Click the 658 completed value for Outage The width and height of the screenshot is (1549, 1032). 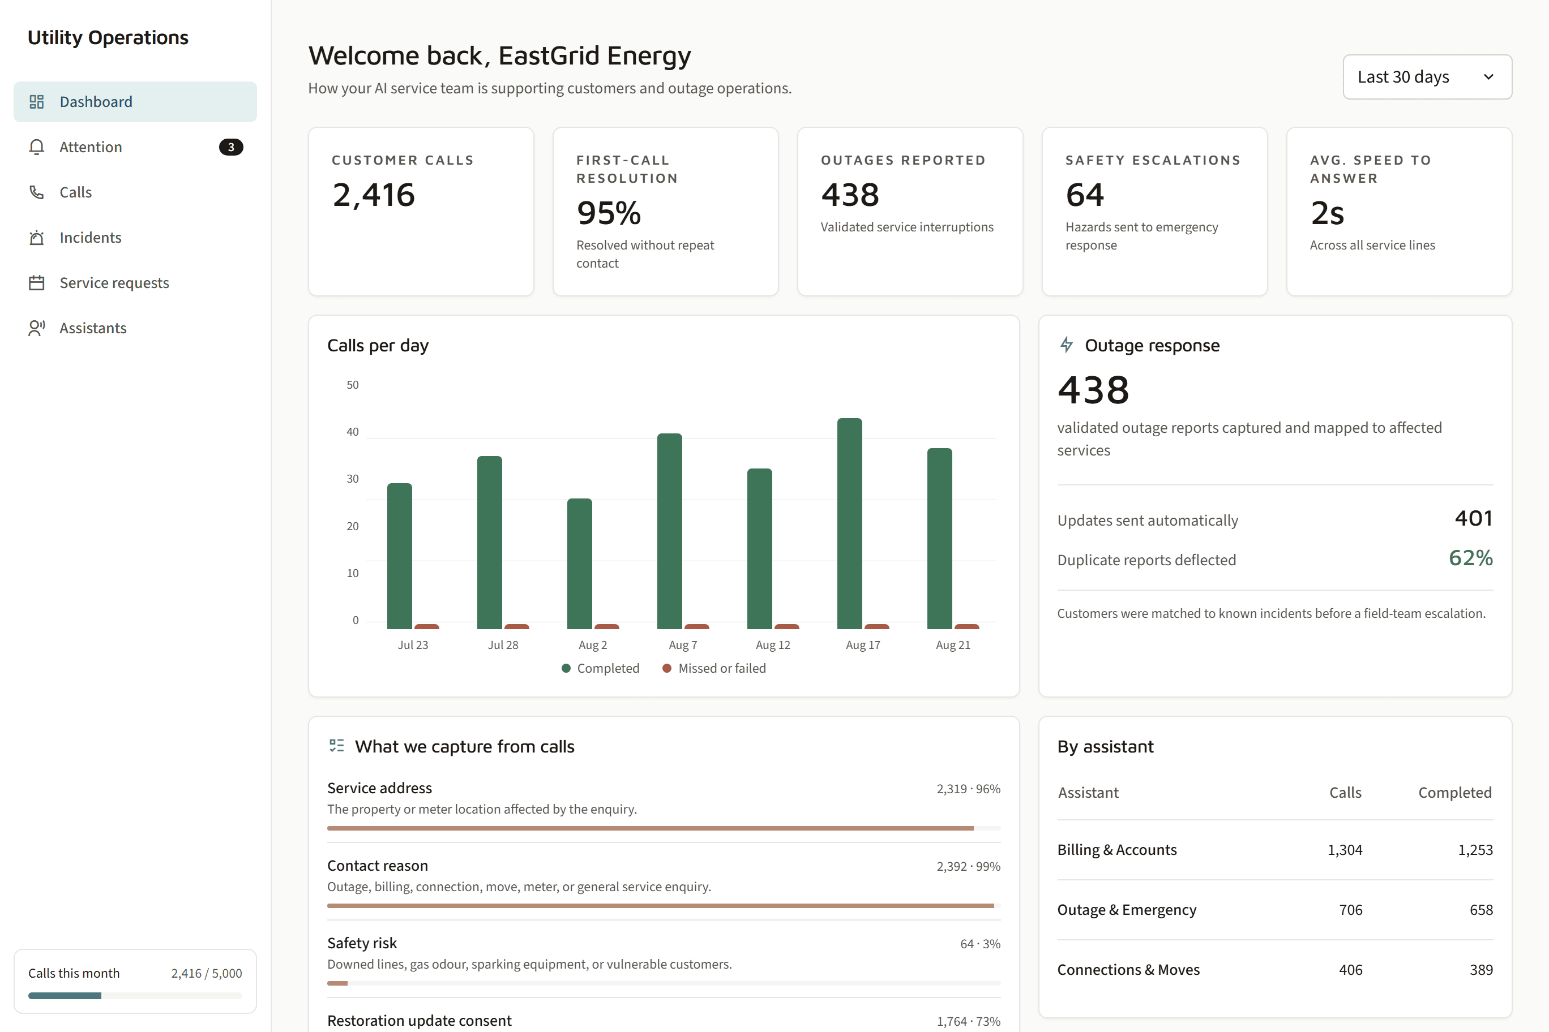tap(1481, 910)
